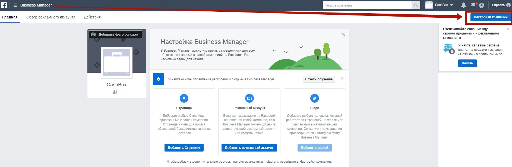
Task: Click the Начать button in side tip
Action: [x=467, y=63]
